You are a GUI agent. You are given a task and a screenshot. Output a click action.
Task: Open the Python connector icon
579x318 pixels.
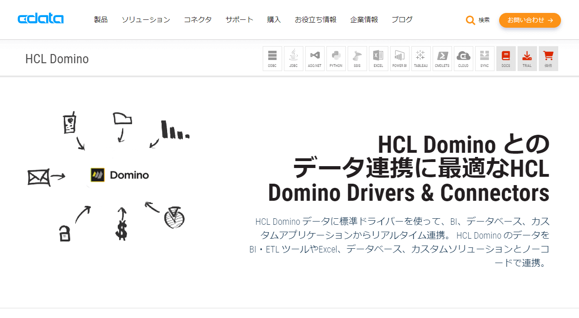point(336,59)
